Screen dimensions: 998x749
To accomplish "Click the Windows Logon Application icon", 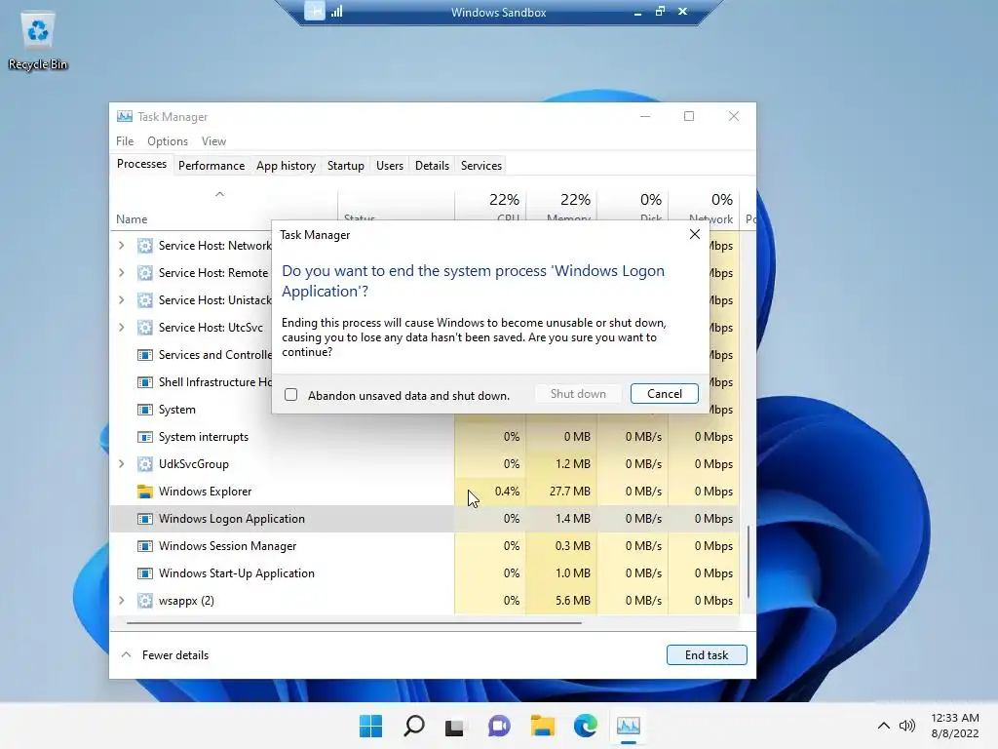I will point(145,519).
